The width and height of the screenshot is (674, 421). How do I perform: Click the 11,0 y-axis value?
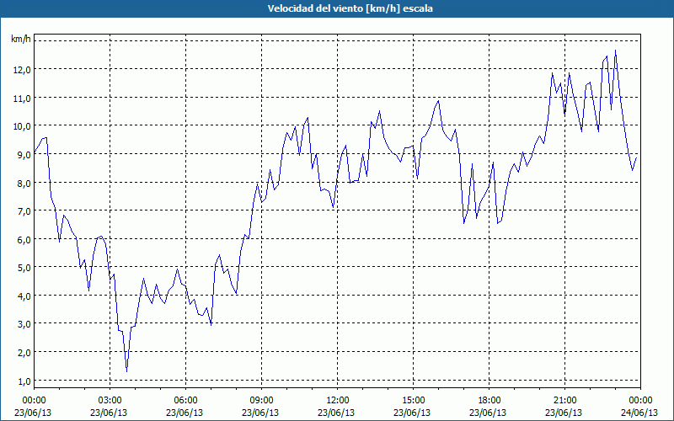click(x=22, y=98)
